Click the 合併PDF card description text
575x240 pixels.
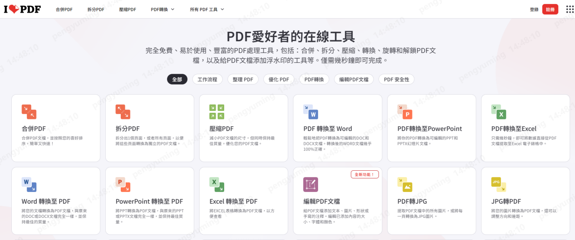tap(52, 140)
